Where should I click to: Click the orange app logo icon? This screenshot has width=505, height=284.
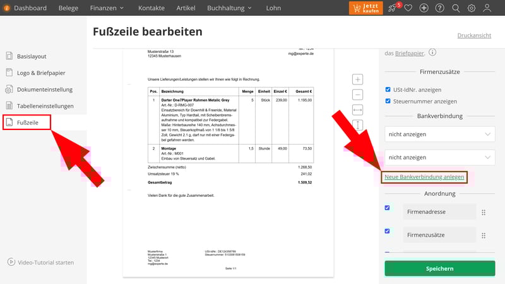click(x=7, y=8)
